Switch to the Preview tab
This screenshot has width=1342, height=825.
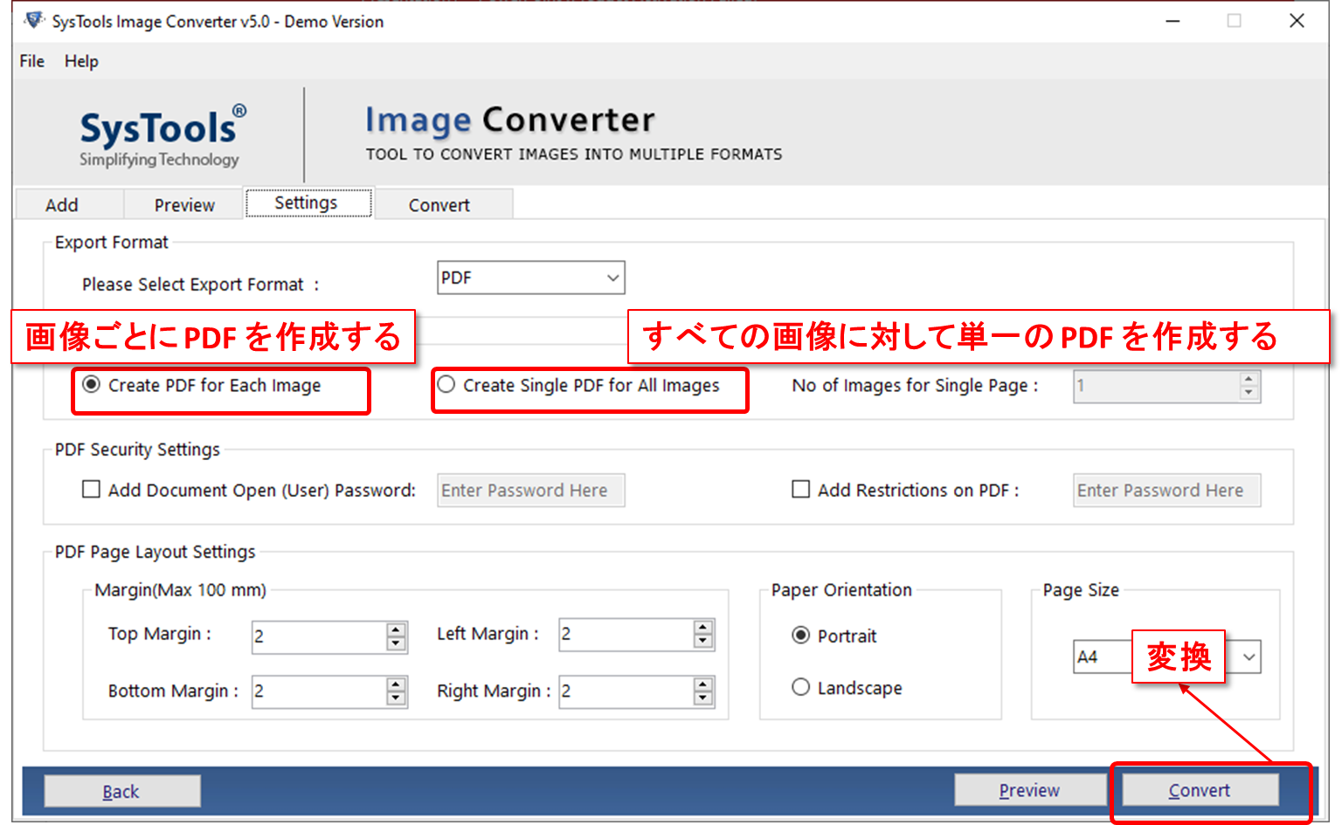coord(183,204)
